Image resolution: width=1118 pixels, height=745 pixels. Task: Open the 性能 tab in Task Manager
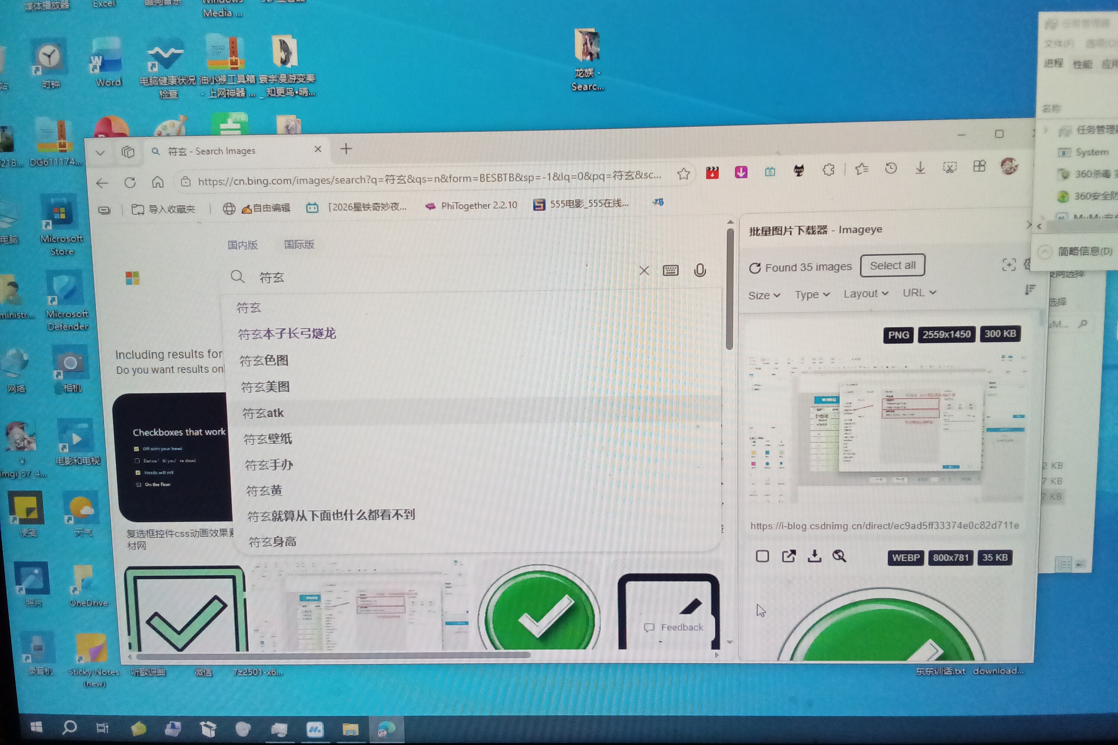pos(1082,64)
